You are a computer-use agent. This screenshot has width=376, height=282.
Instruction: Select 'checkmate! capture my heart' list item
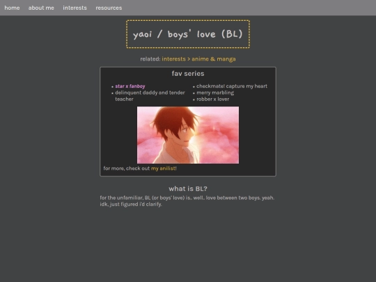232,86
